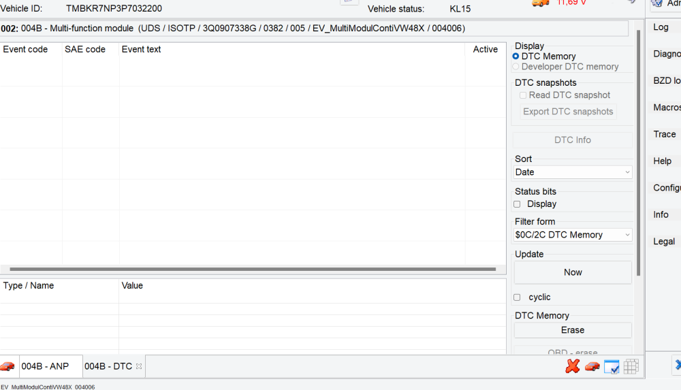Screen dimensions: 681x390
Task: Open the Info sidebar item
Action: click(x=661, y=214)
